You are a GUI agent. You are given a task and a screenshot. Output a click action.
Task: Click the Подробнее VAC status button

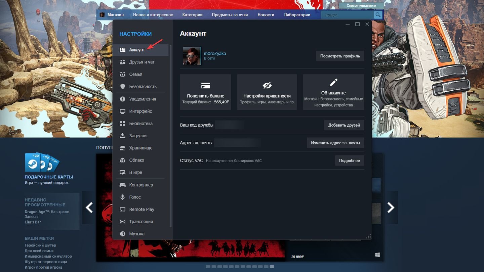point(350,161)
